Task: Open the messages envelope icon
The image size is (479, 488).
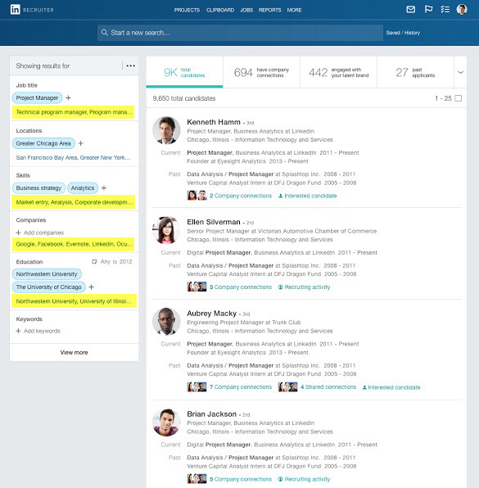Action: (x=410, y=9)
